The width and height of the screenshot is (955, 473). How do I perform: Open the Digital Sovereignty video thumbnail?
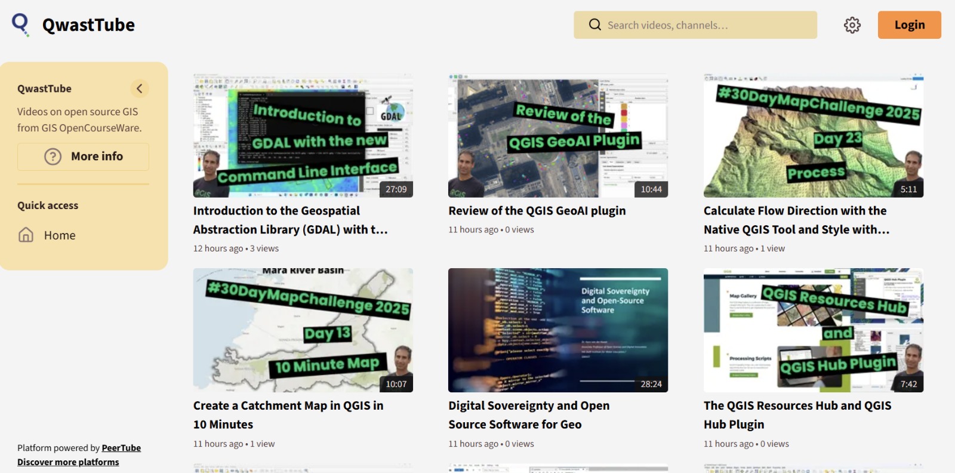tap(557, 330)
